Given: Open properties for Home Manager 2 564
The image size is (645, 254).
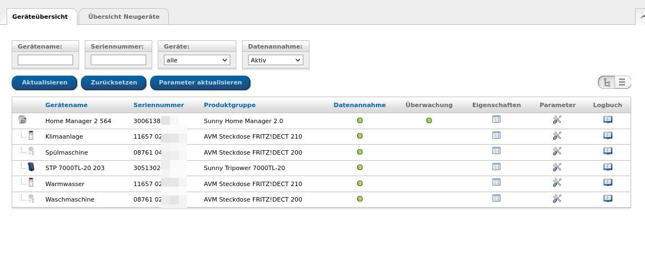Looking at the screenshot, I should click(x=496, y=119).
